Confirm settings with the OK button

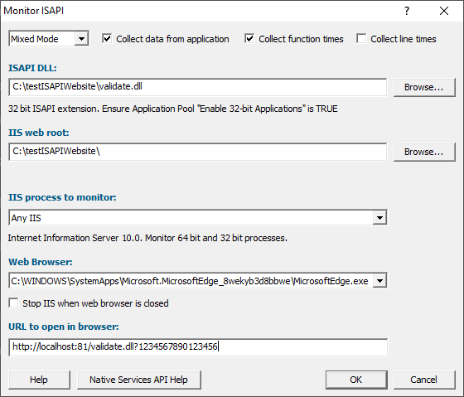pos(356,380)
